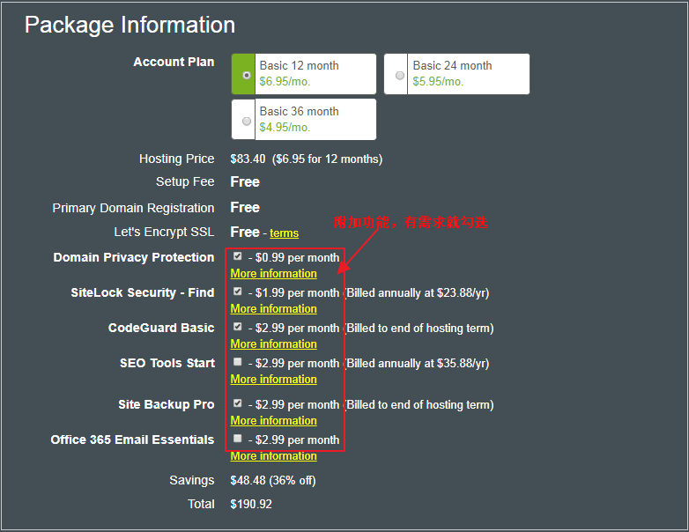The height and width of the screenshot is (532, 689).
Task: Click the $83.40 hosting price value
Action: click(x=248, y=159)
